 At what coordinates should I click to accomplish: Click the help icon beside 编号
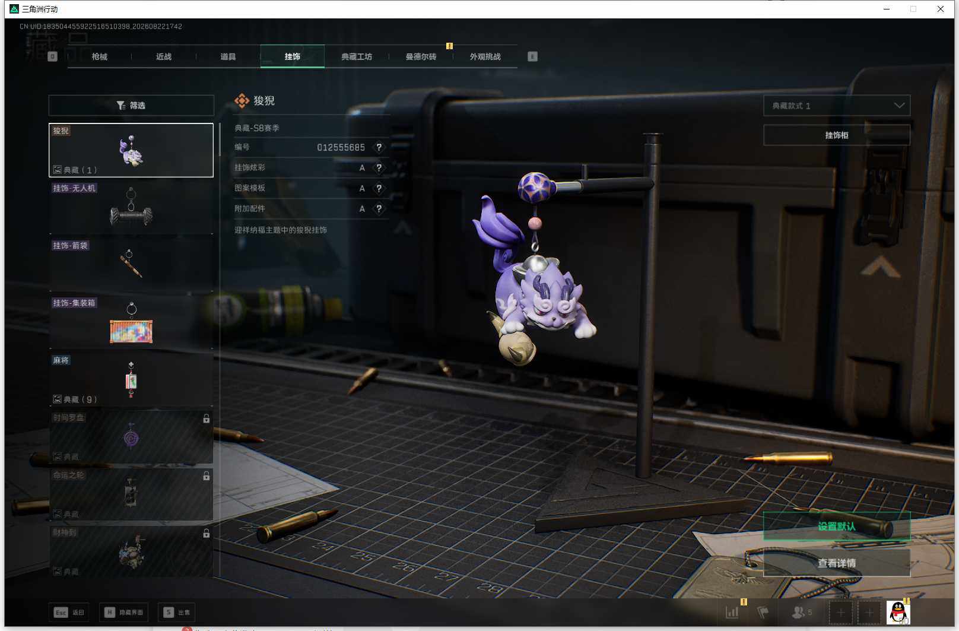pos(379,147)
